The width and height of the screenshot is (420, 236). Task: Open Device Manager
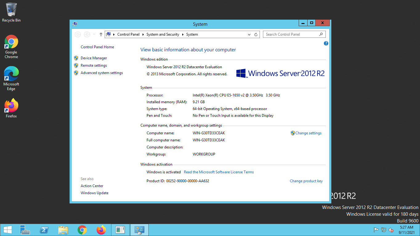(94, 58)
